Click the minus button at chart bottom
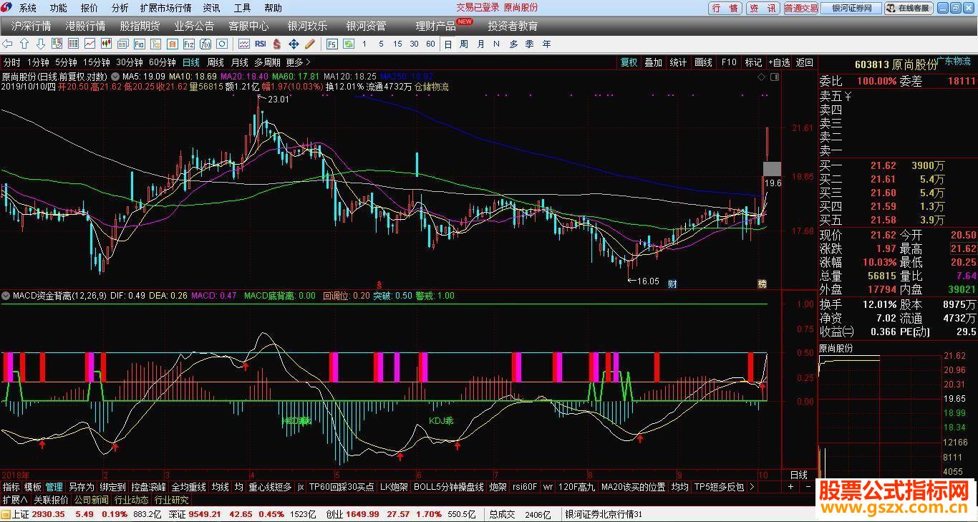The height and width of the screenshot is (522, 978). (808, 487)
